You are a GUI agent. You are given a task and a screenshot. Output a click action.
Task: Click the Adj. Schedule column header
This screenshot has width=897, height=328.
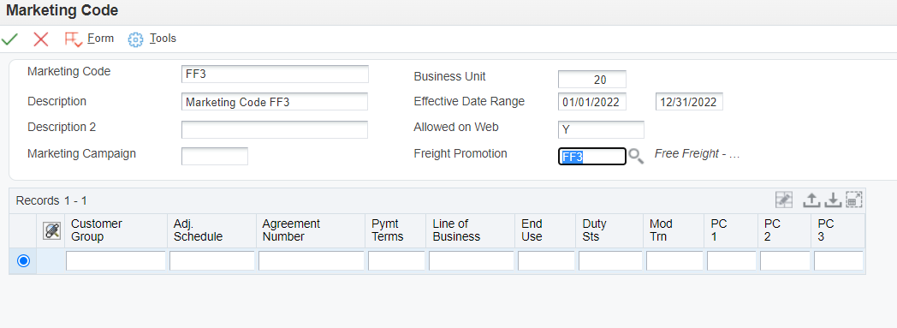[x=211, y=230]
